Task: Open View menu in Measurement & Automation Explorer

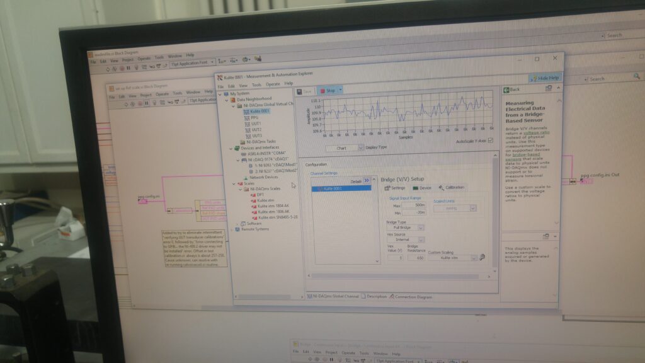Action: pyautogui.click(x=243, y=86)
